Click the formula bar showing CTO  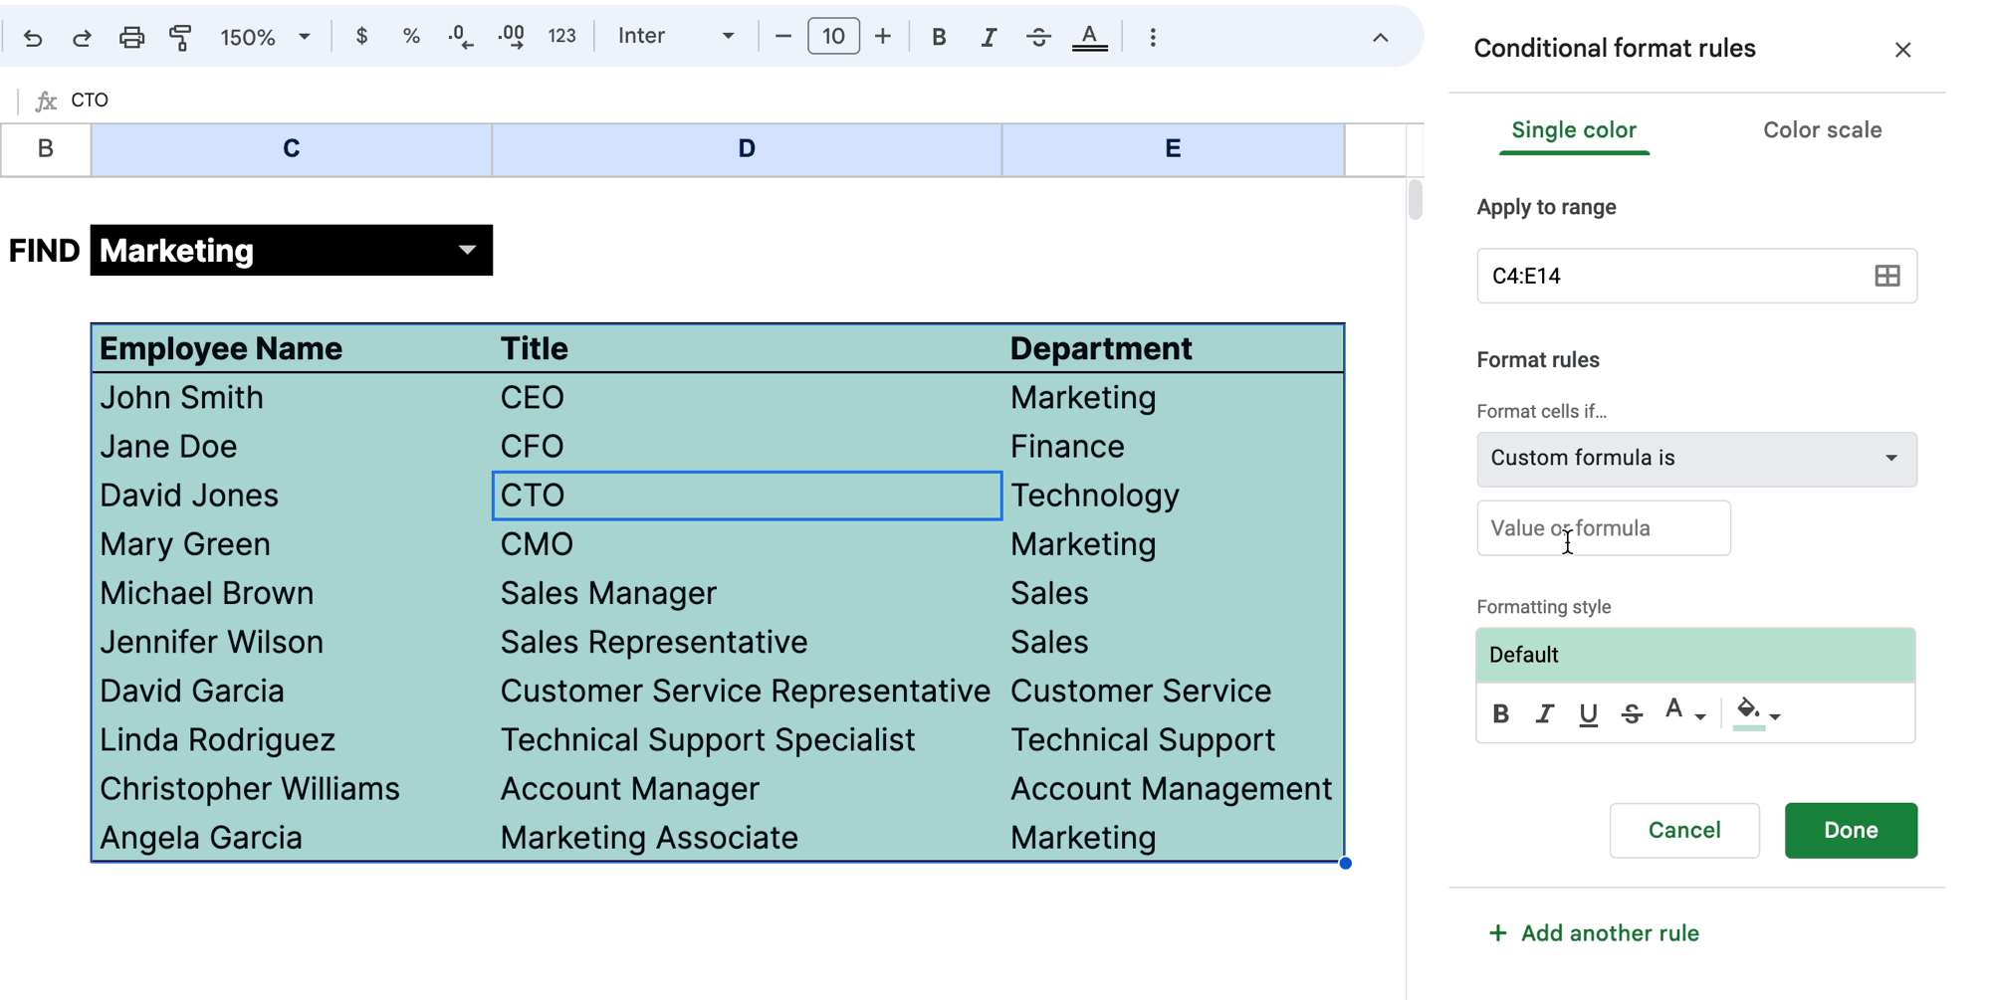coord(737,100)
